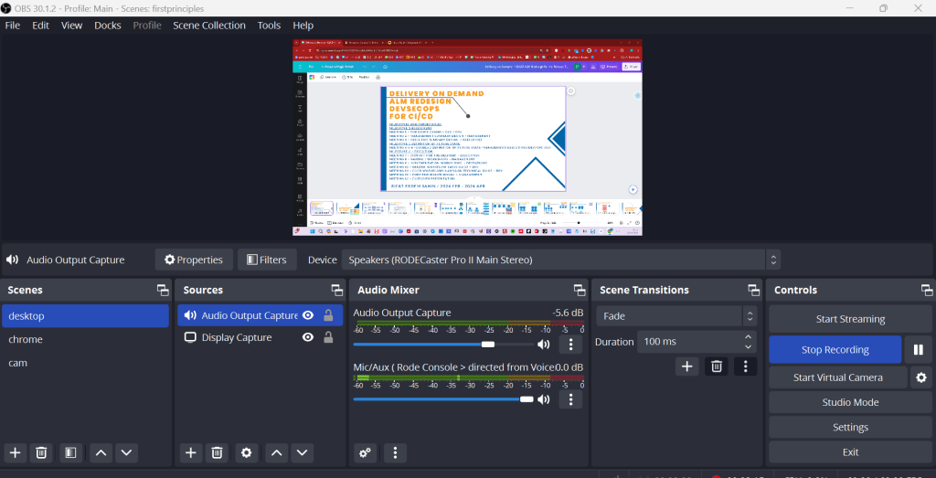
Task: Open the View menu
Action: tap(71, 25)
